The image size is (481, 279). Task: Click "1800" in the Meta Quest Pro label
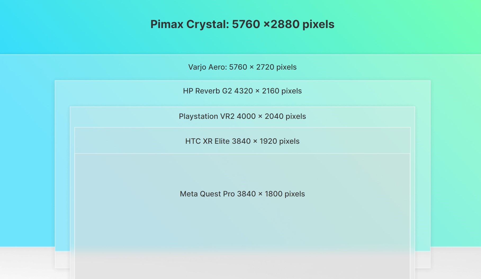coord(274,194)
